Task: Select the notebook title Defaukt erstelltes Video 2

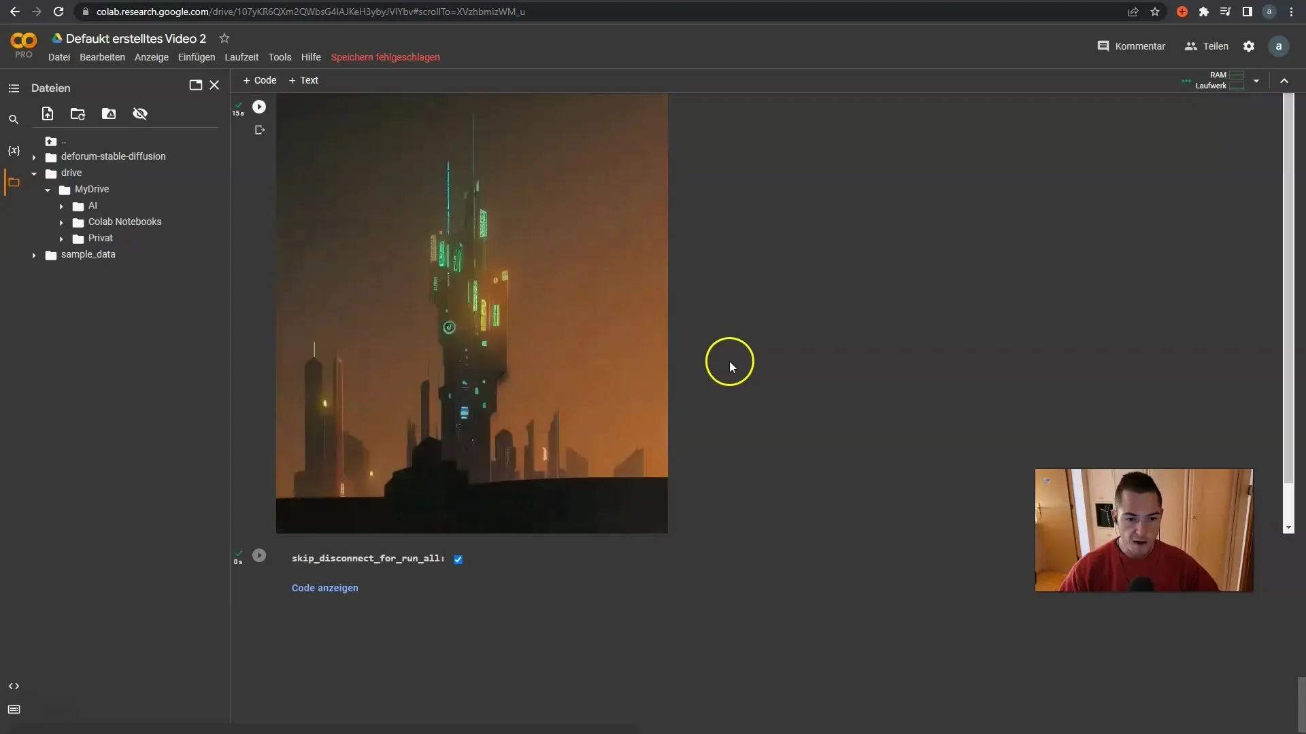Action: (135, 39)
